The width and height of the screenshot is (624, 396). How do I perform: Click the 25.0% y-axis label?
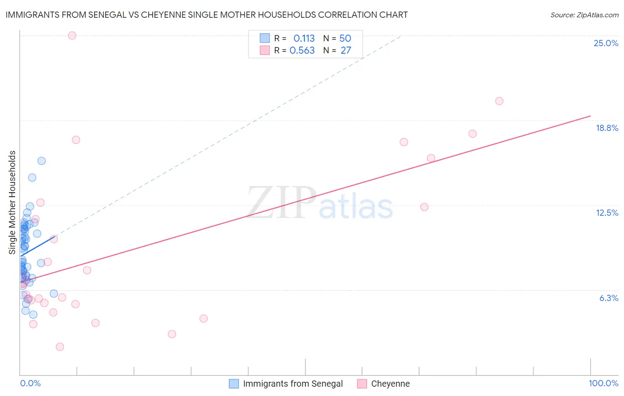[x=606, y=43]
